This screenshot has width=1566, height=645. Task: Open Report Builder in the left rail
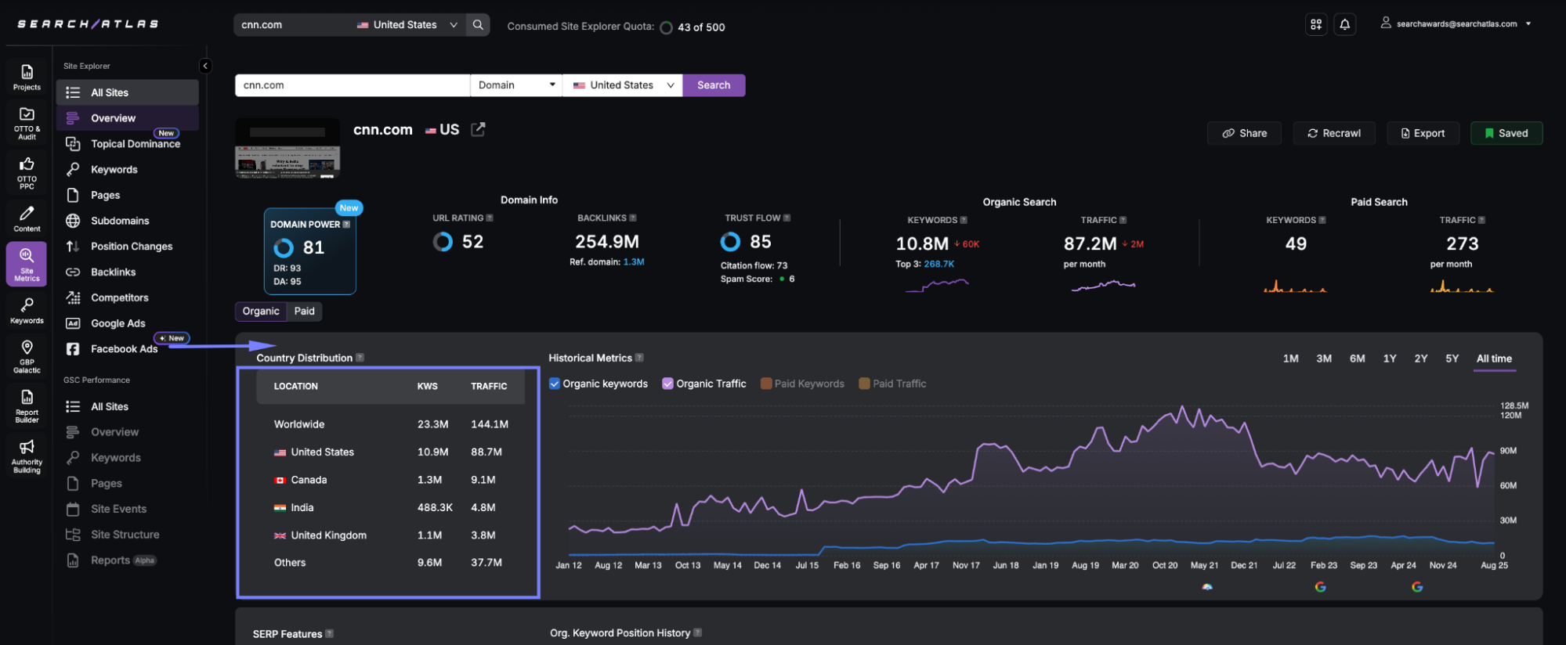[27, 405]
